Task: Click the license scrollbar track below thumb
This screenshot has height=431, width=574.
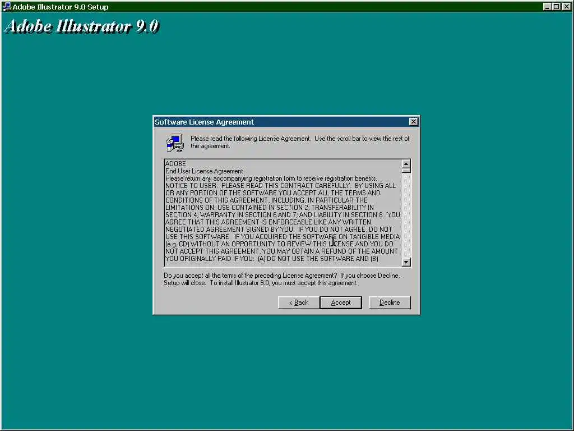Action: click(x=406, y=215)
